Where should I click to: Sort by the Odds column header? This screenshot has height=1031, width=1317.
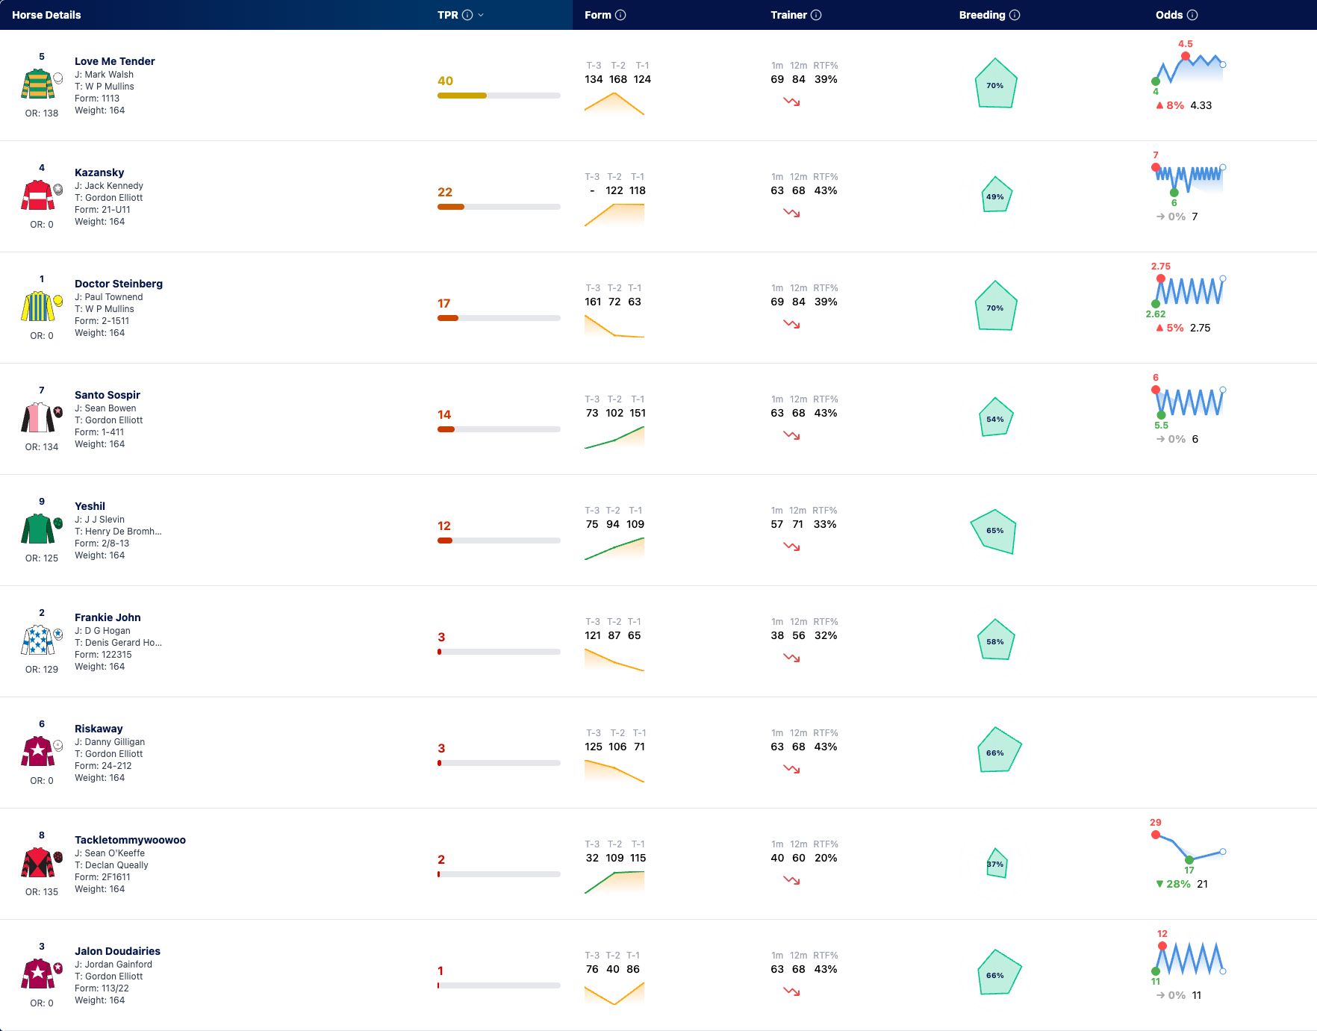[1169, 15]
